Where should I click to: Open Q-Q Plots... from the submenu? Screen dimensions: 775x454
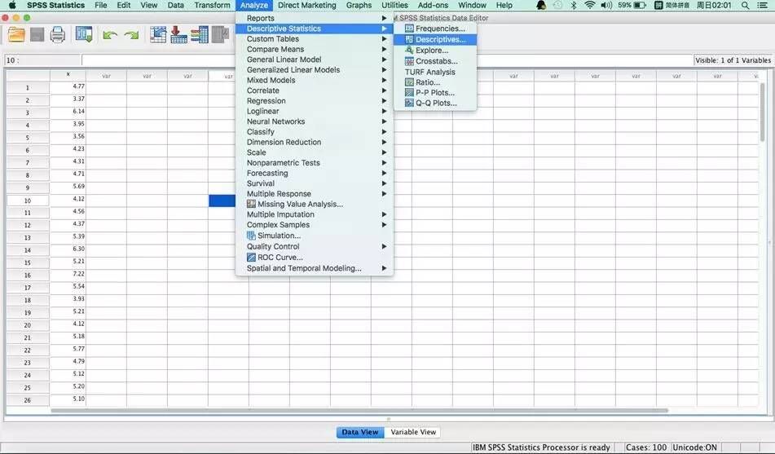[435, 103]
